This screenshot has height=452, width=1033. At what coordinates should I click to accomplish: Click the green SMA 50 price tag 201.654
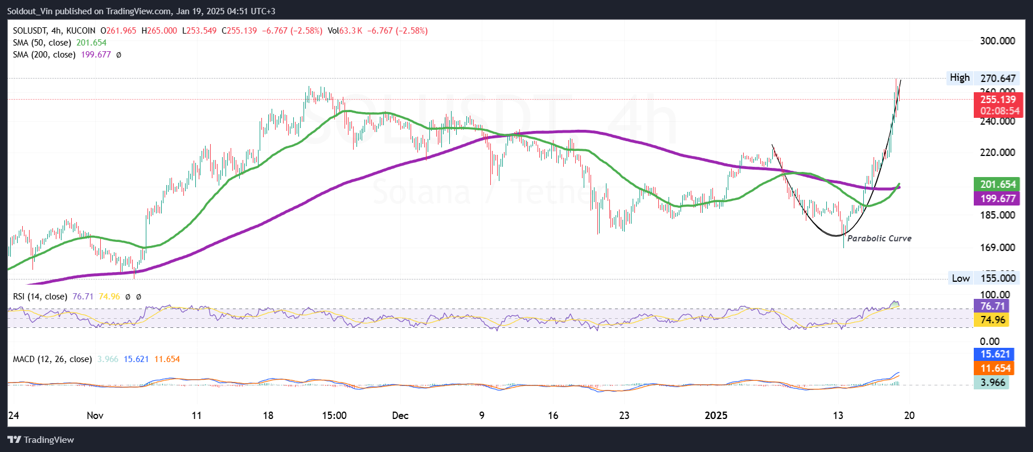[998, 184]
